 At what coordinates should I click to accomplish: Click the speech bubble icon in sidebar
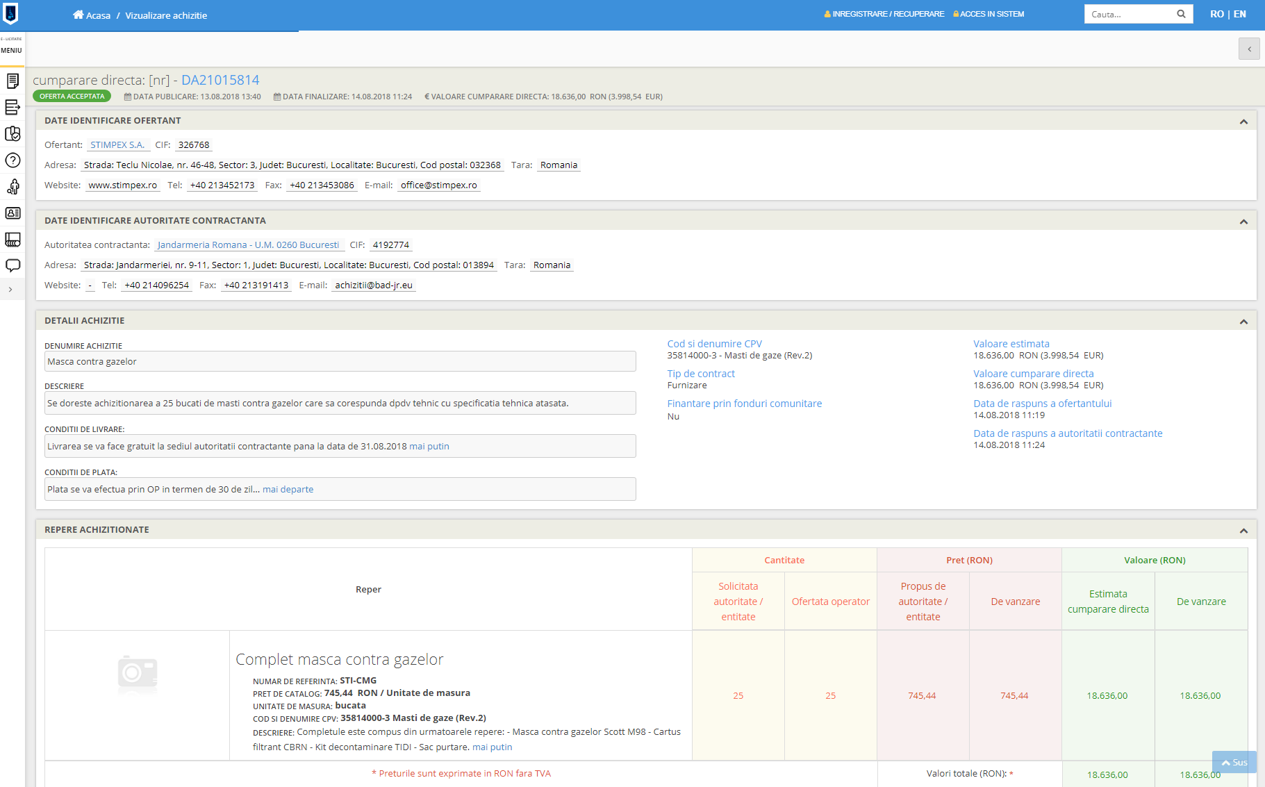click(x=13, y=265)
